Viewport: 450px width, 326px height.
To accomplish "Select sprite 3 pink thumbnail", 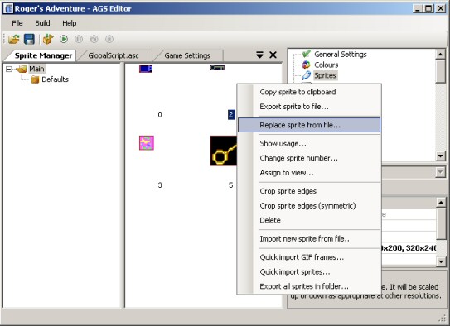I will point(147,142).
